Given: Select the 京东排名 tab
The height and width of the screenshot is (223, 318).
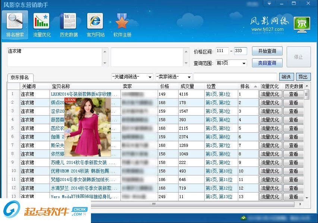Looking at the screenshot, I should (x=20, y=77).
